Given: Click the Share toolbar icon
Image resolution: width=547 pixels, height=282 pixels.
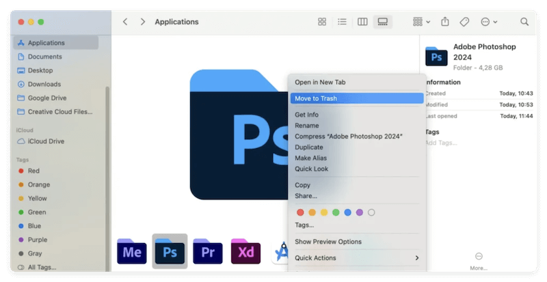Looking at the screenshot, I should pyautogui.click(x=445, y=22).
